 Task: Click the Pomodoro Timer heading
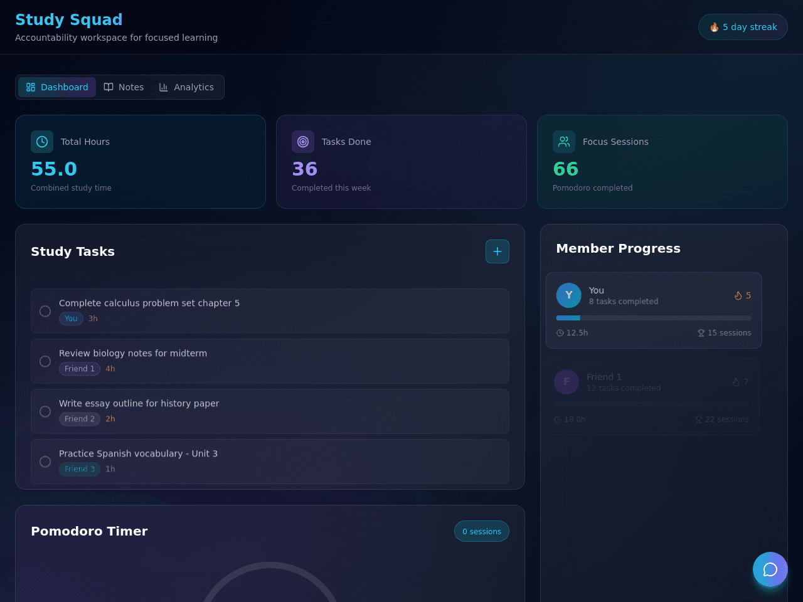tap(90, 531)
